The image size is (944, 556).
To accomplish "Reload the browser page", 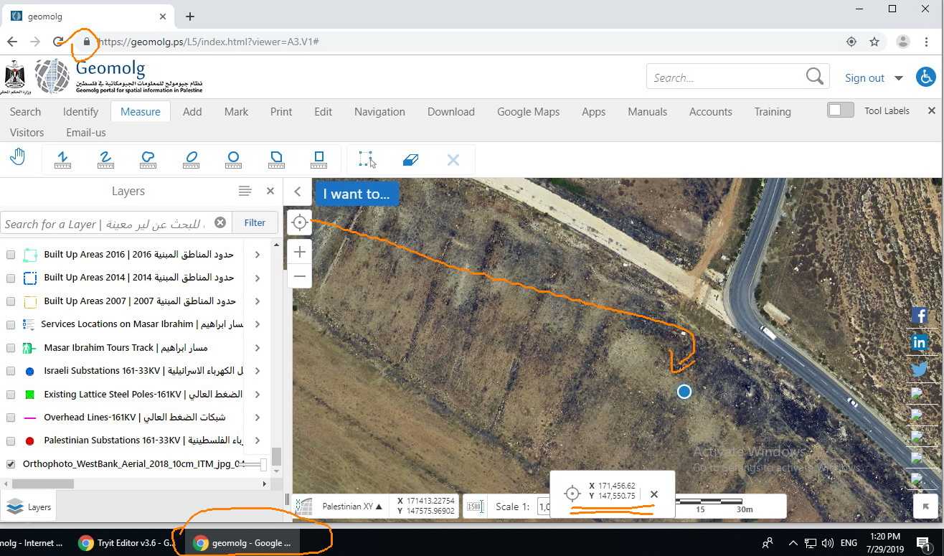I will tap(59, 42).
